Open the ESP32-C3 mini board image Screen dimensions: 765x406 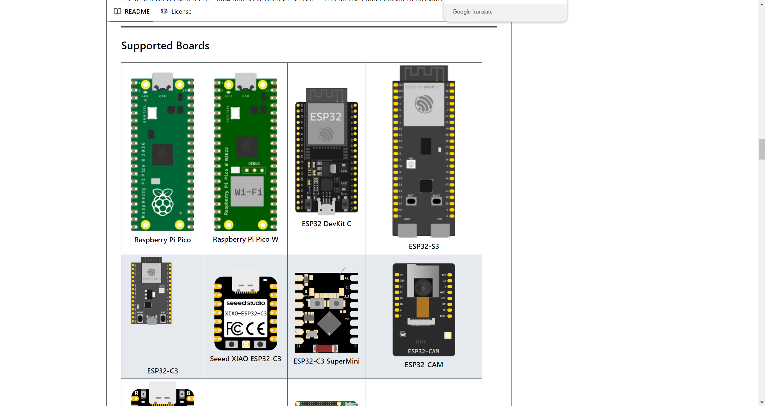(151, 290)
